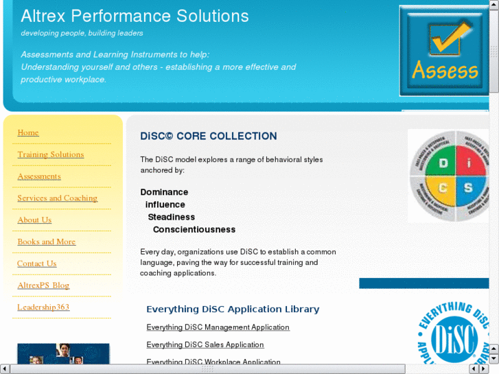Image resolution: width=499 pixels, height=374 pixels.
Task: Open the About Us page
Action: pos(34,220)
